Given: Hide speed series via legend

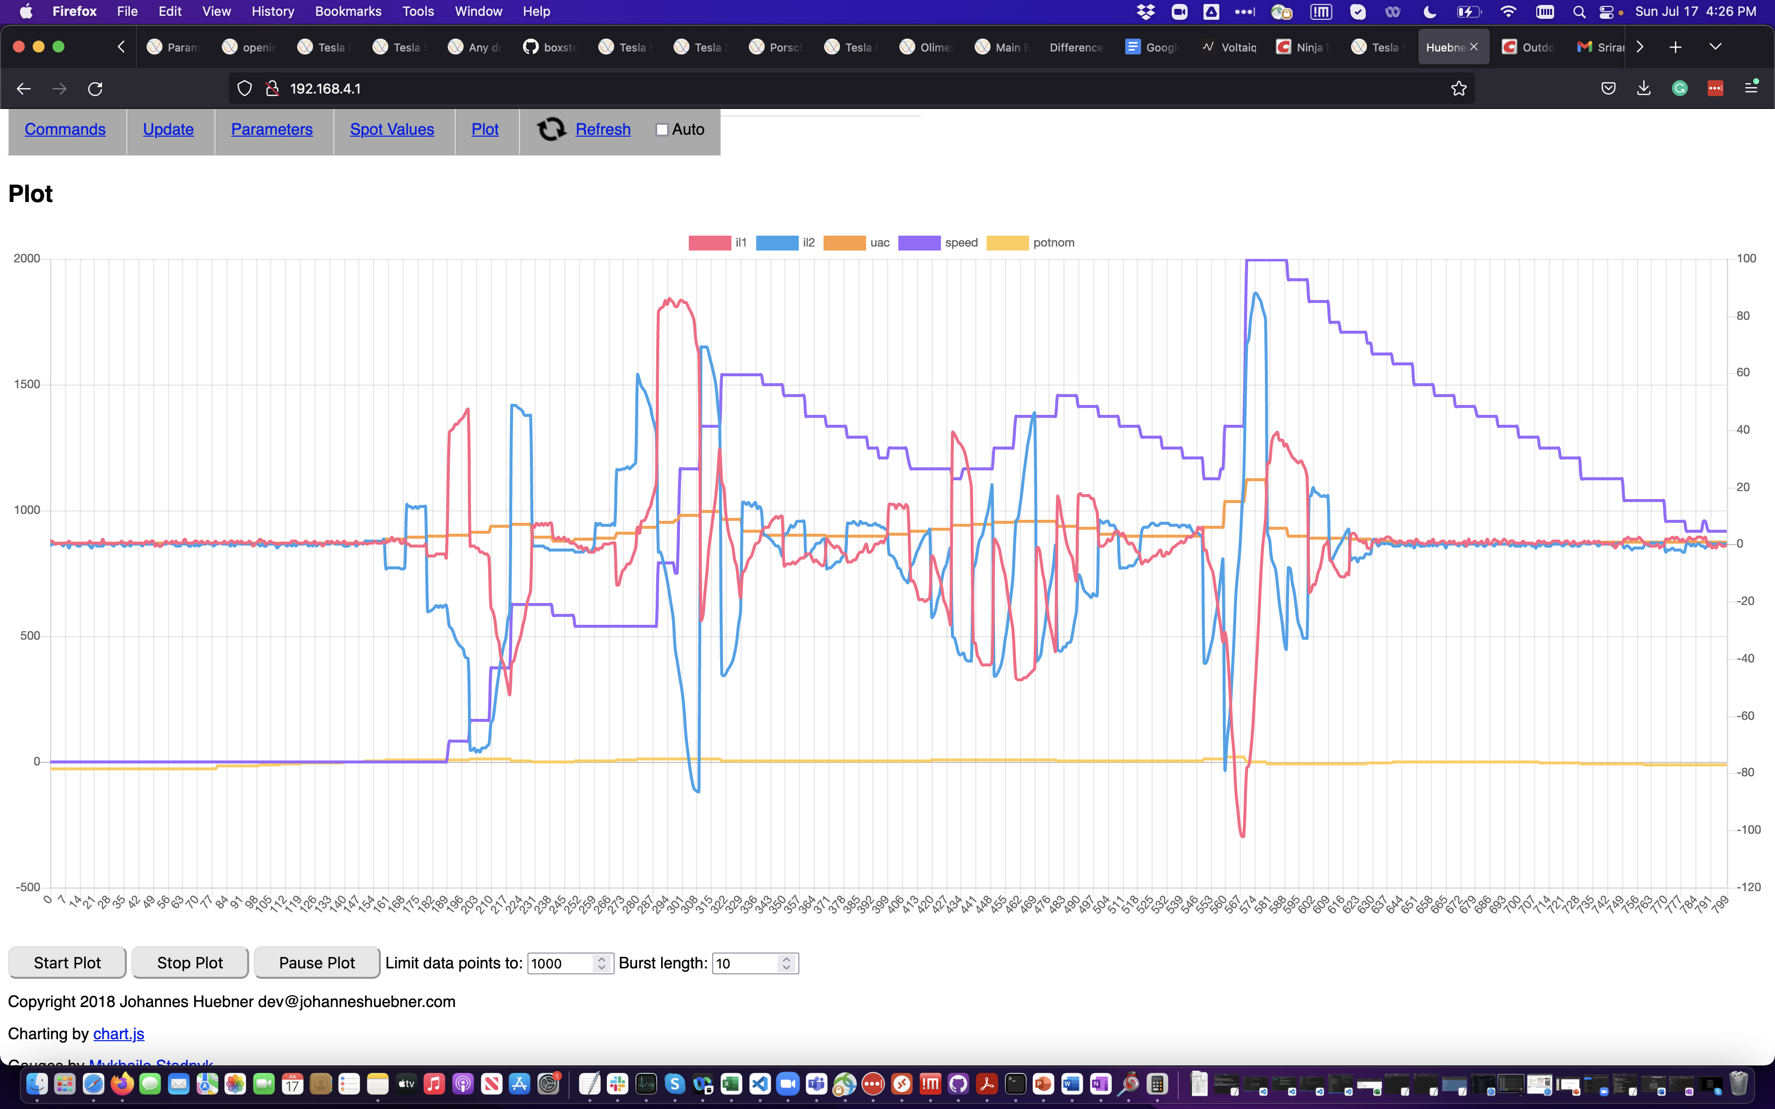Looking at the screenshot, I should tap(919, 243).
